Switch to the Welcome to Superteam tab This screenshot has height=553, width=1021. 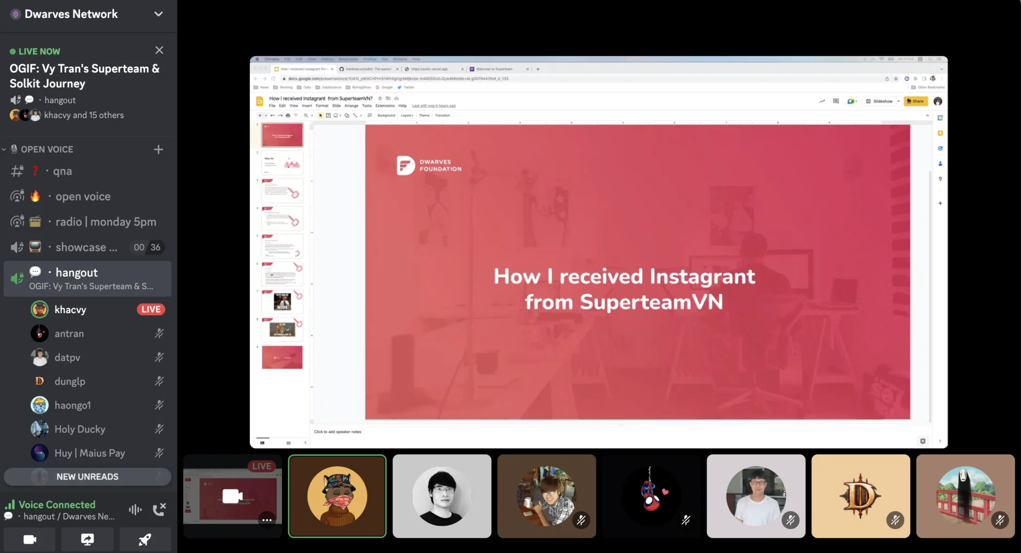pos(499,69)
